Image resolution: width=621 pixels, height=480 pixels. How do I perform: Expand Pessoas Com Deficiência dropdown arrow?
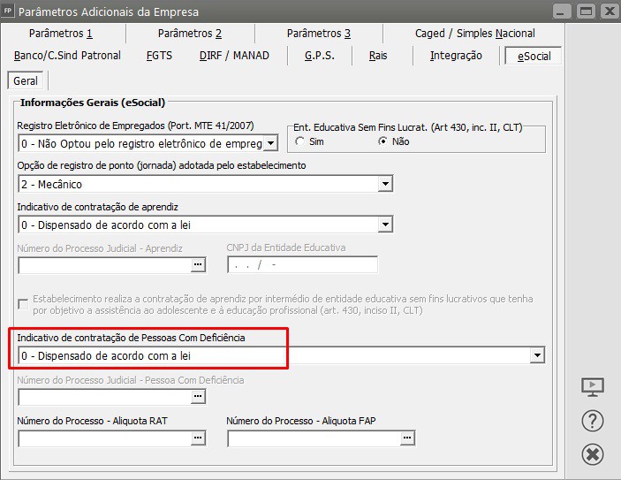(x=537, y=355)
